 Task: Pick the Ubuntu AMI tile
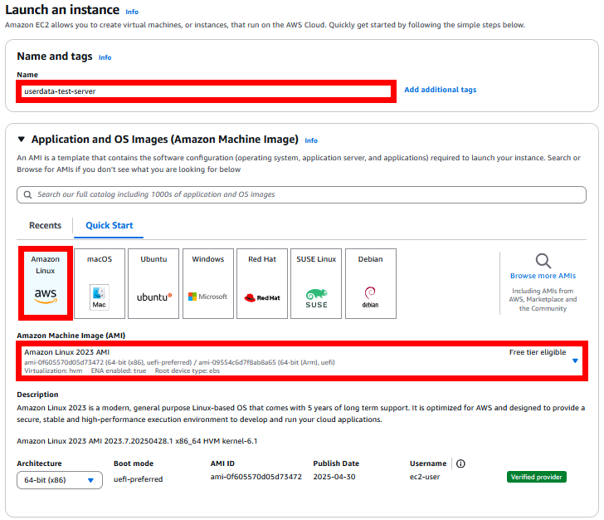pyautogui.click(x=153, y=283)
